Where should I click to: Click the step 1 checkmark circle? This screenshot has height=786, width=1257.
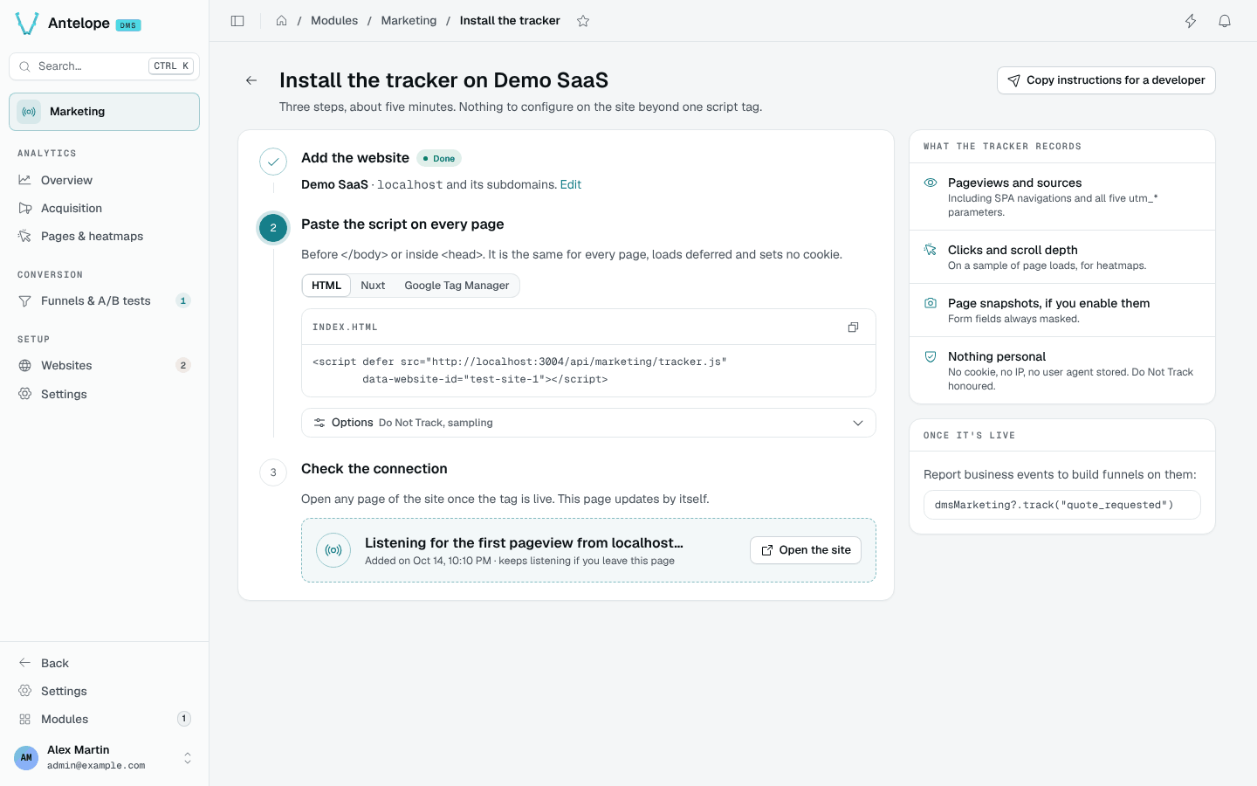273,162
